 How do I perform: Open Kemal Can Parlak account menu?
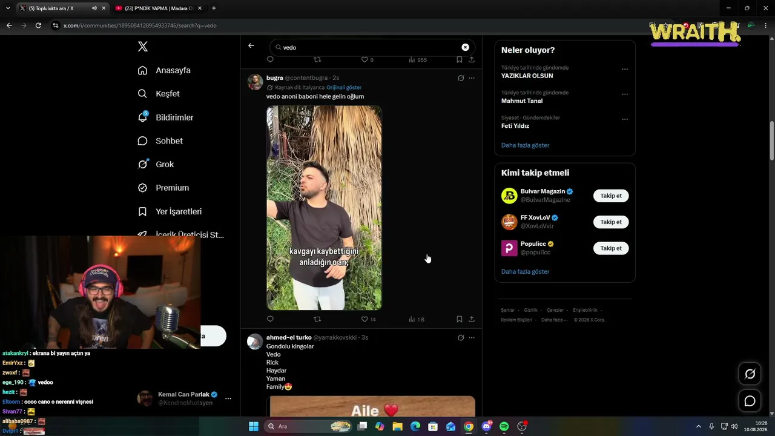click(228, 398)
